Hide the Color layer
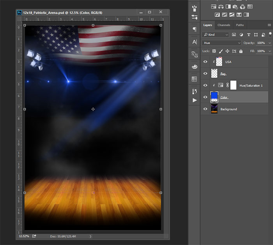Image resolution: width=273 pixels, height=245 pixels. (x=205, y=97)
